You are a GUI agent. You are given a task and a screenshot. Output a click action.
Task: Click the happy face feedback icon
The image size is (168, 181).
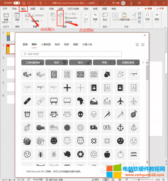coord(137,45)
